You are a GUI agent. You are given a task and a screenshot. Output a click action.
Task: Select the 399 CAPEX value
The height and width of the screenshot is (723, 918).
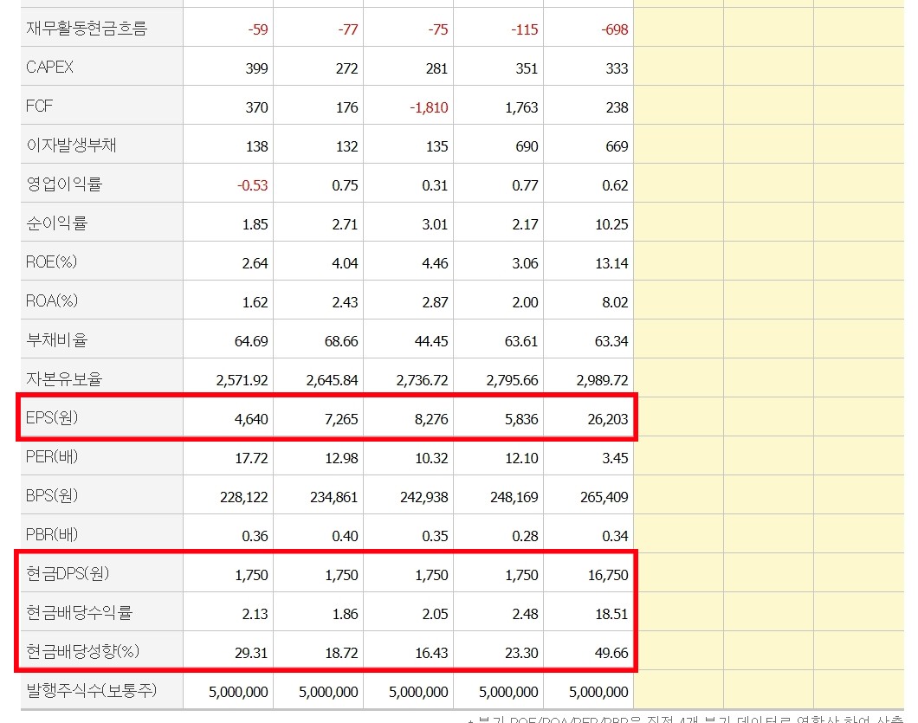pyautogui.click(x=257, y=68)
